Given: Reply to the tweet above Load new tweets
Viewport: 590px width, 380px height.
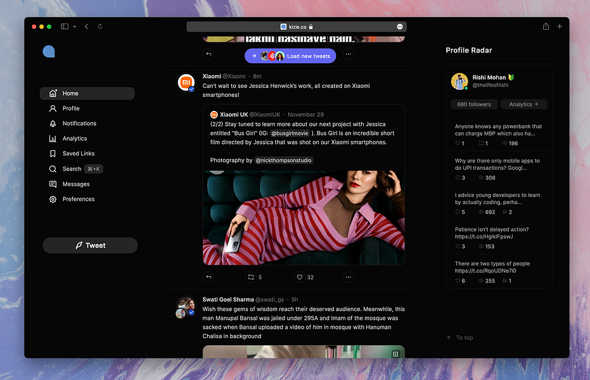Looking at the screenshot, I should pos(209,54).
